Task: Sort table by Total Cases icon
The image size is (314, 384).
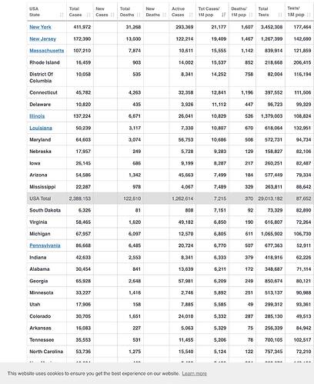Action: [x=89, y=15]
